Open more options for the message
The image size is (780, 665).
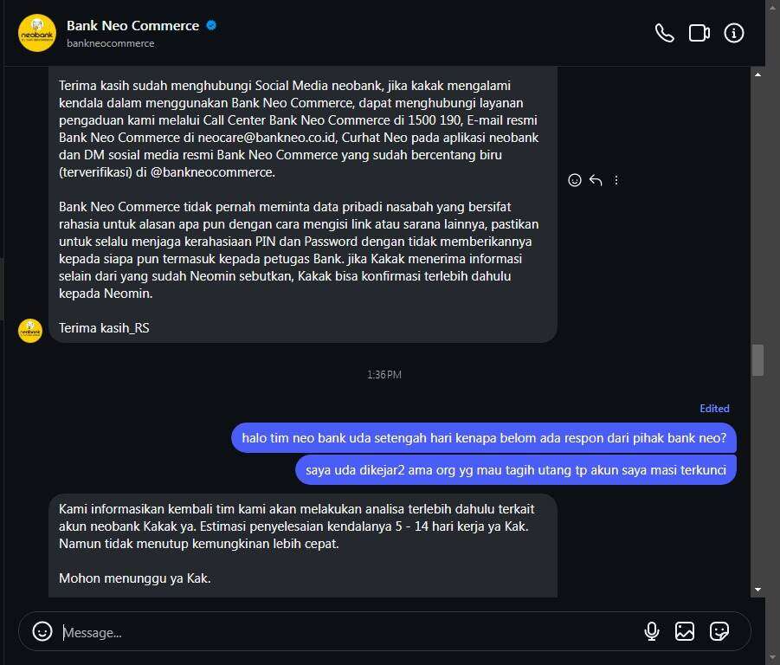(x=616, y=180)
